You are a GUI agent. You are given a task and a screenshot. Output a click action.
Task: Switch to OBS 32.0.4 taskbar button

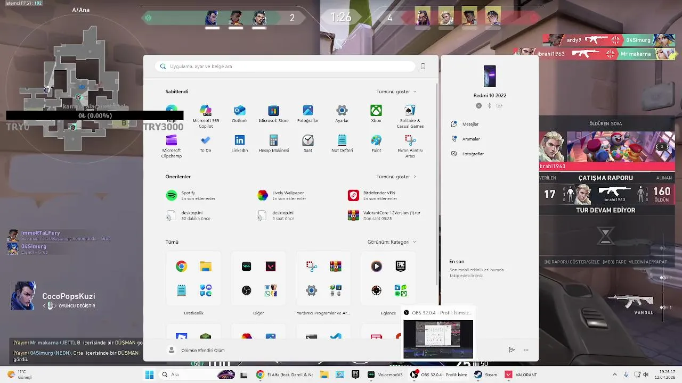[x=439, y=374]
